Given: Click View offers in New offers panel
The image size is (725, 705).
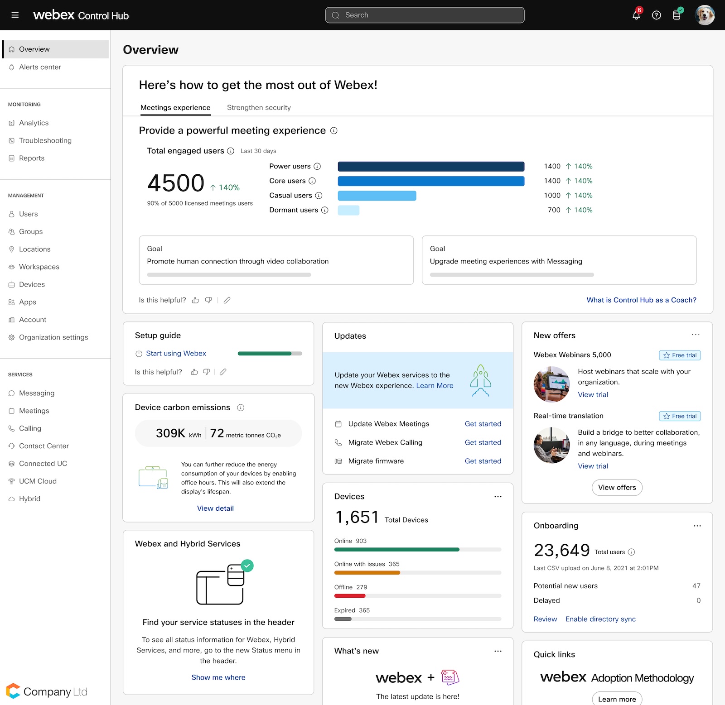Looking at the screenshot, I should point(617,488).
